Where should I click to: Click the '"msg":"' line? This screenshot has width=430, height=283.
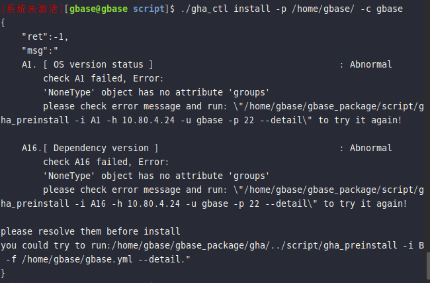click(x=40, y=51)
